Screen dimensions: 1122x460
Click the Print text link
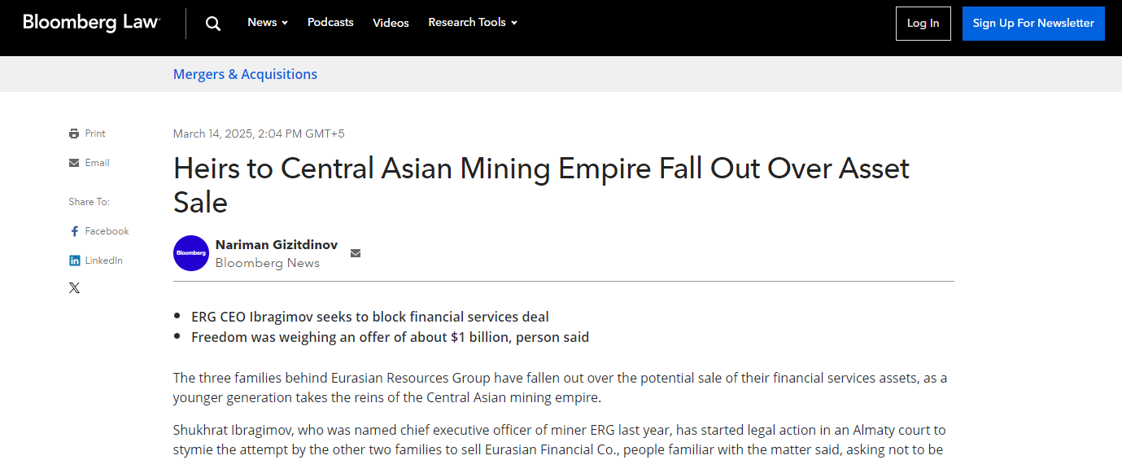pos(95,134)
